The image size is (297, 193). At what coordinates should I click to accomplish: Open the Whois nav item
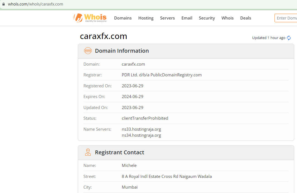[227, 18]
